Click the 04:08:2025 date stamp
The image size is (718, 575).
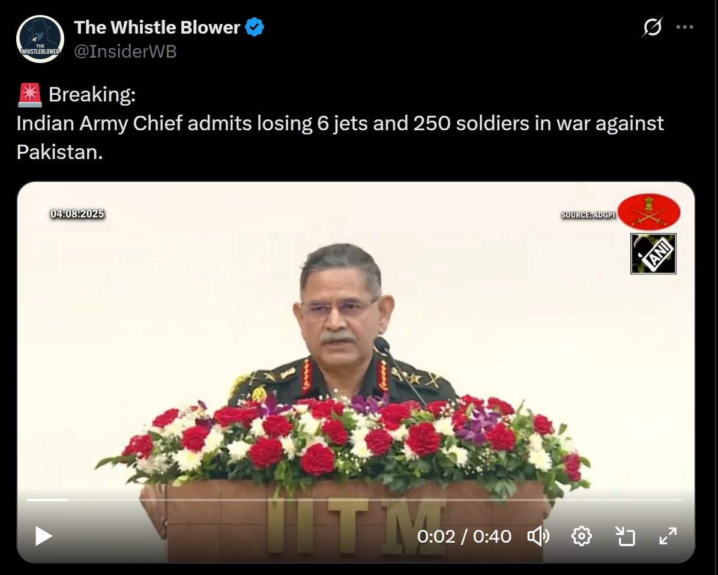click(x=77, y=214)
